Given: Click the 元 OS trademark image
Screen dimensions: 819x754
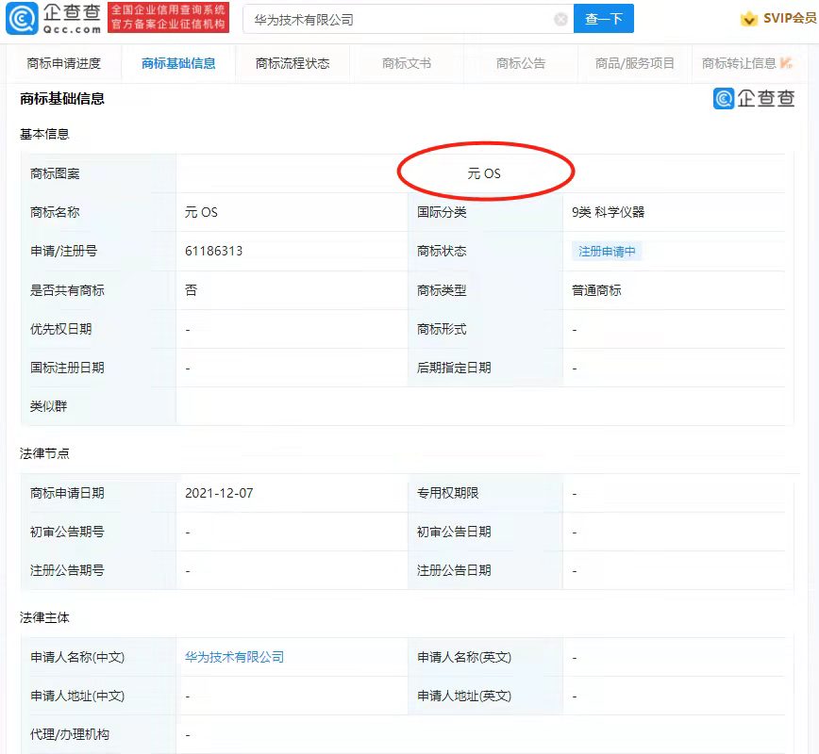Looking at the screenshot, I should pyautogui.click(x=484, y=173).
